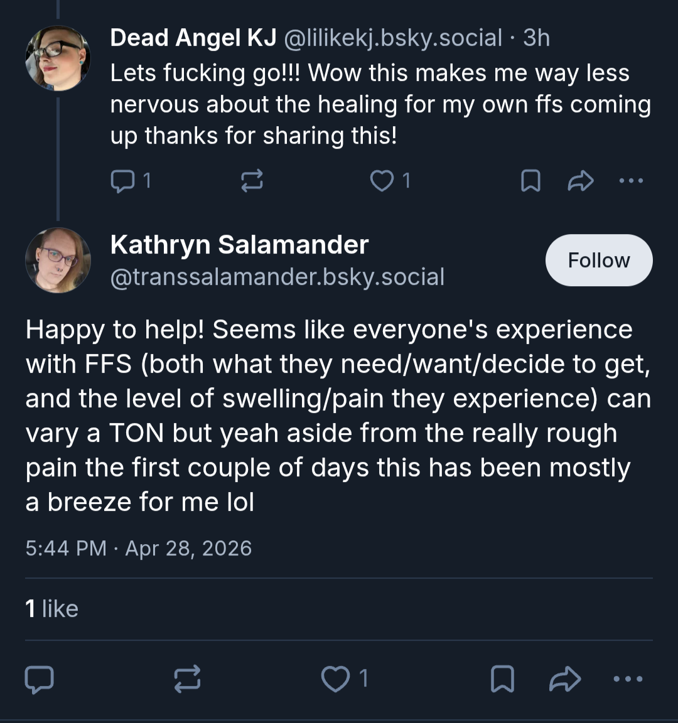The image size is (678, 723).
Task: Repost Kathryn Salamander's reply
Action: click(187, 679)
